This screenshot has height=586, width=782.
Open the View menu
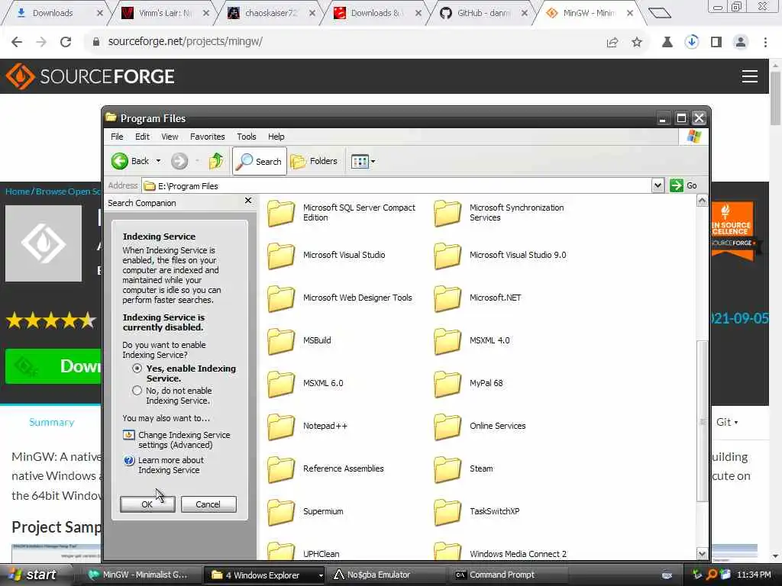click(170, 137)
